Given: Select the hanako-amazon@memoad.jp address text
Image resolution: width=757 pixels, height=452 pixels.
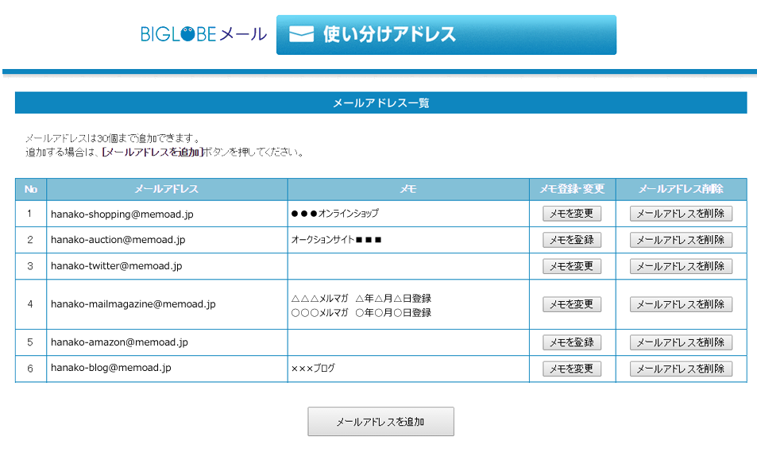Looking at the screenshot, I should coord(119,342).
